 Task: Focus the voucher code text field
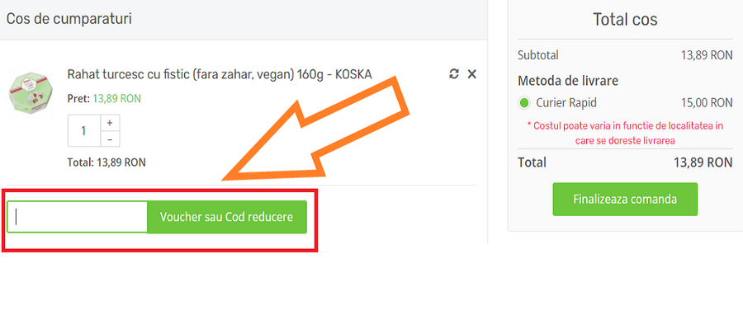click(78, 217)
